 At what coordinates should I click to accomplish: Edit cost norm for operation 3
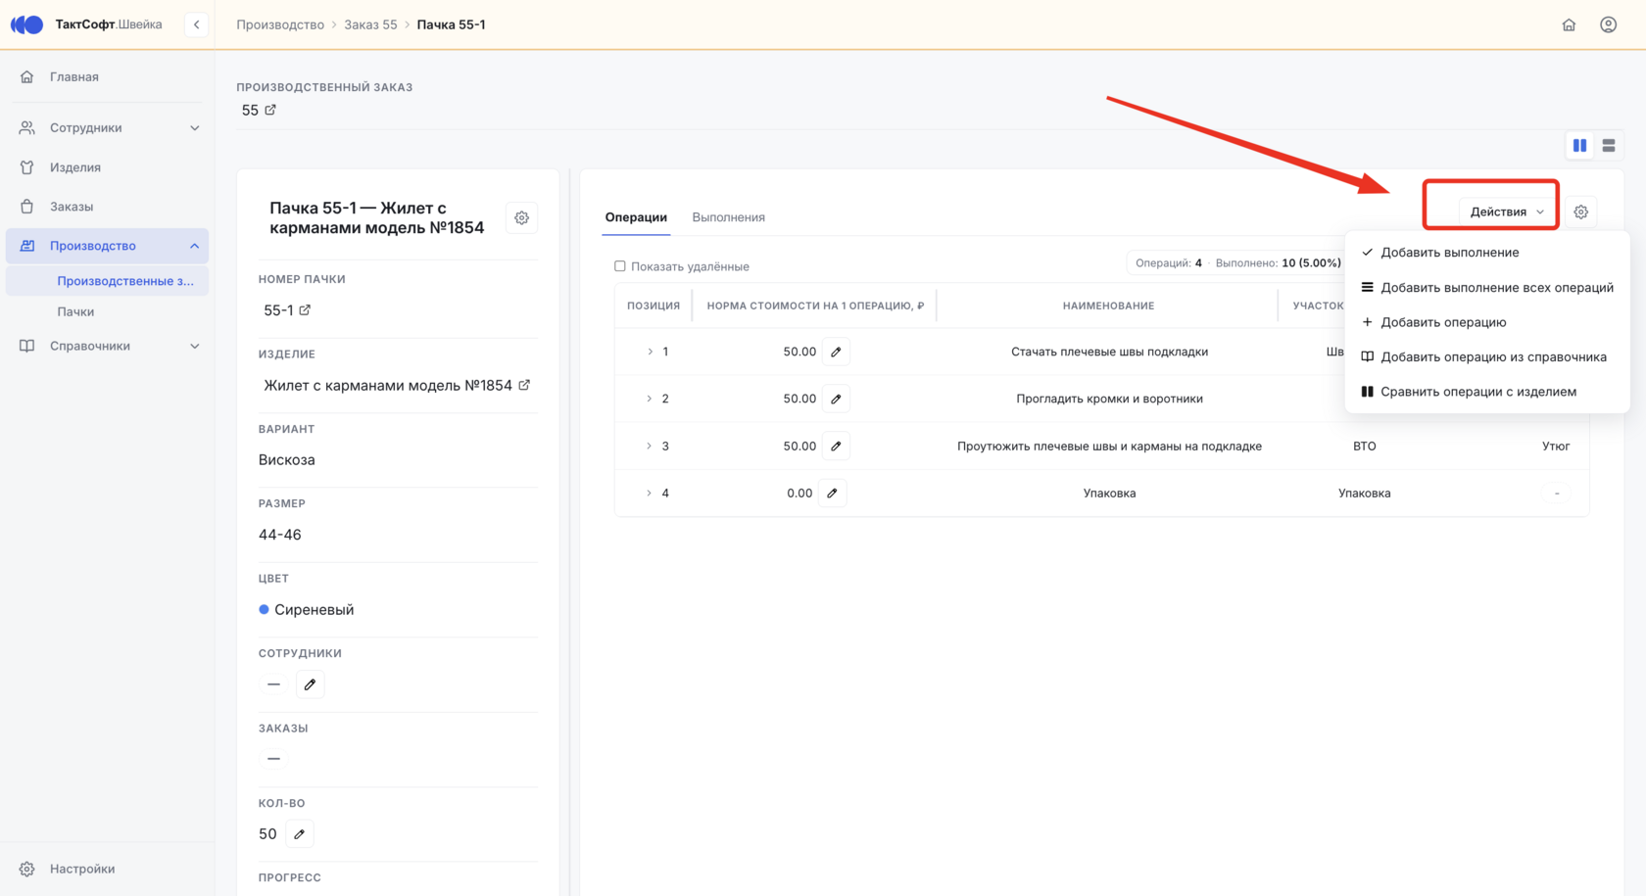836,446
